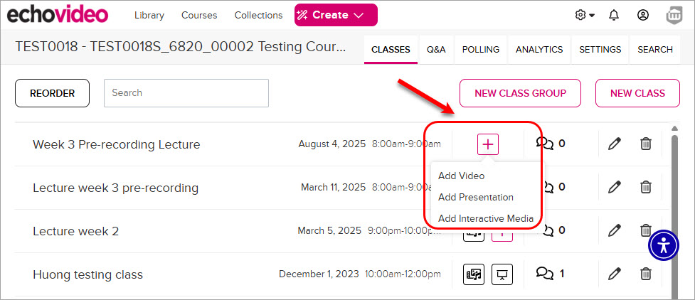
Task: View discussion comments for Huong testing class
Action: pyautogui.click(x=550, y=274)
